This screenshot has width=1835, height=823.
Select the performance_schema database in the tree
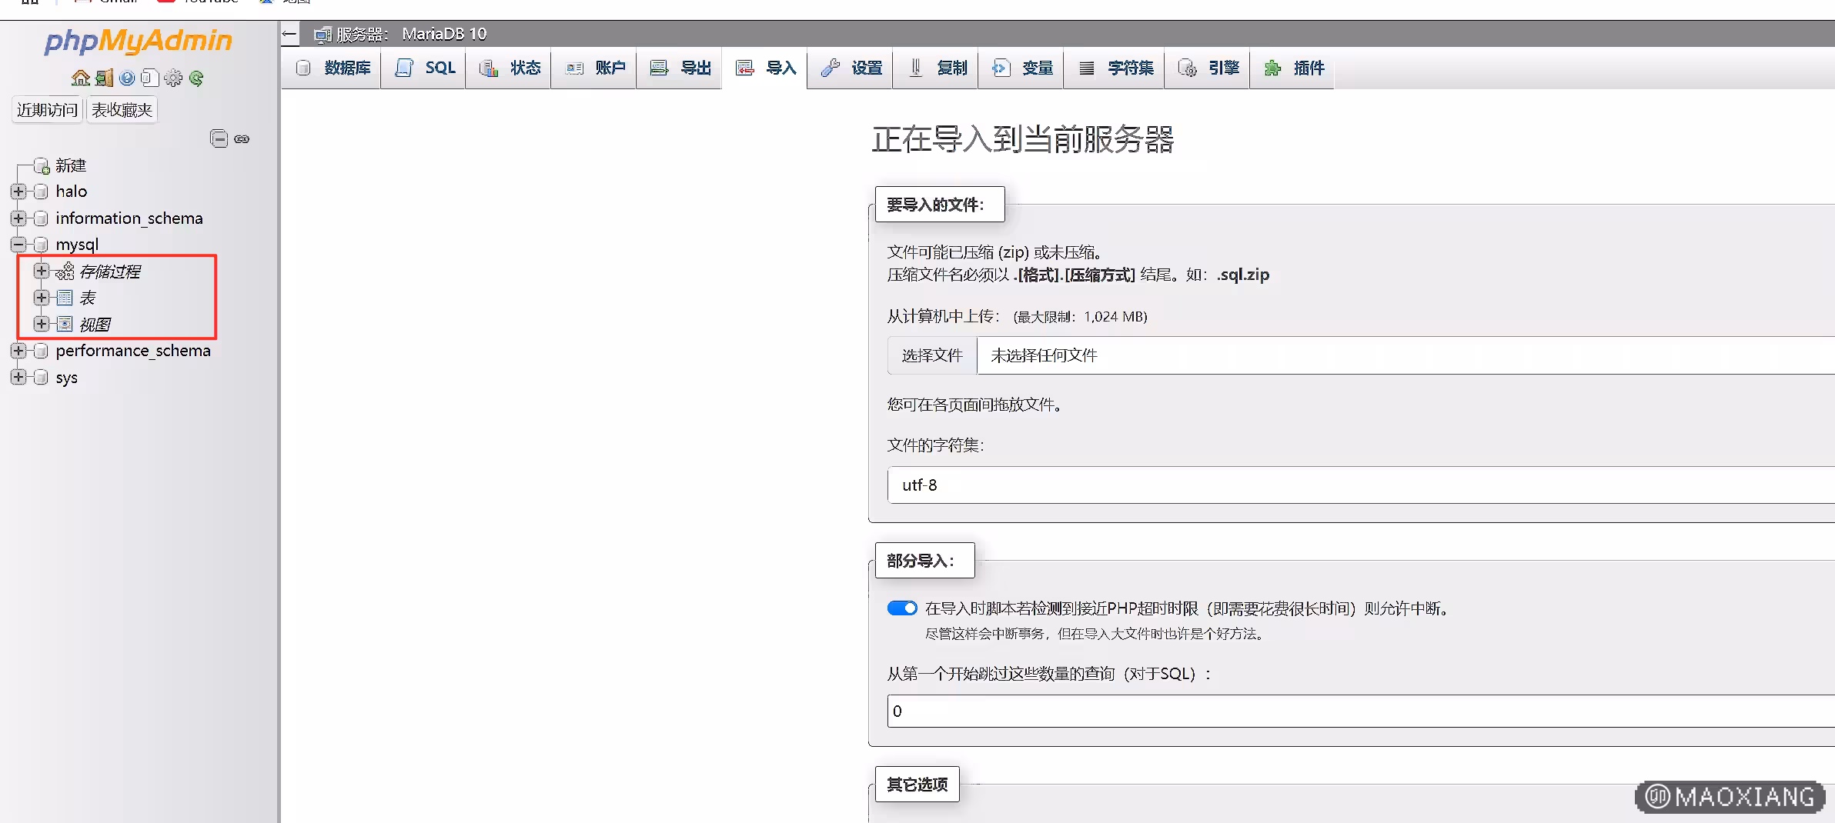pos(132,351)
